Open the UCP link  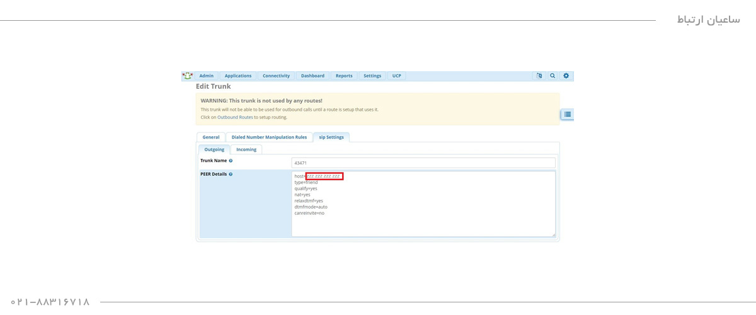click(397, 76)
